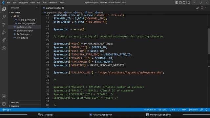This screenshot has height=118, width=210.
Task: Open config_paytm.php in explorer
Action: [x=27, y=20]
